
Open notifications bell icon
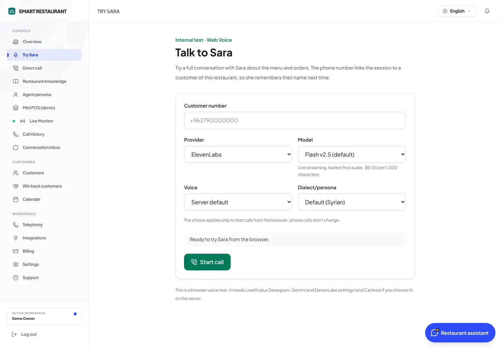[x=487, y=11]
